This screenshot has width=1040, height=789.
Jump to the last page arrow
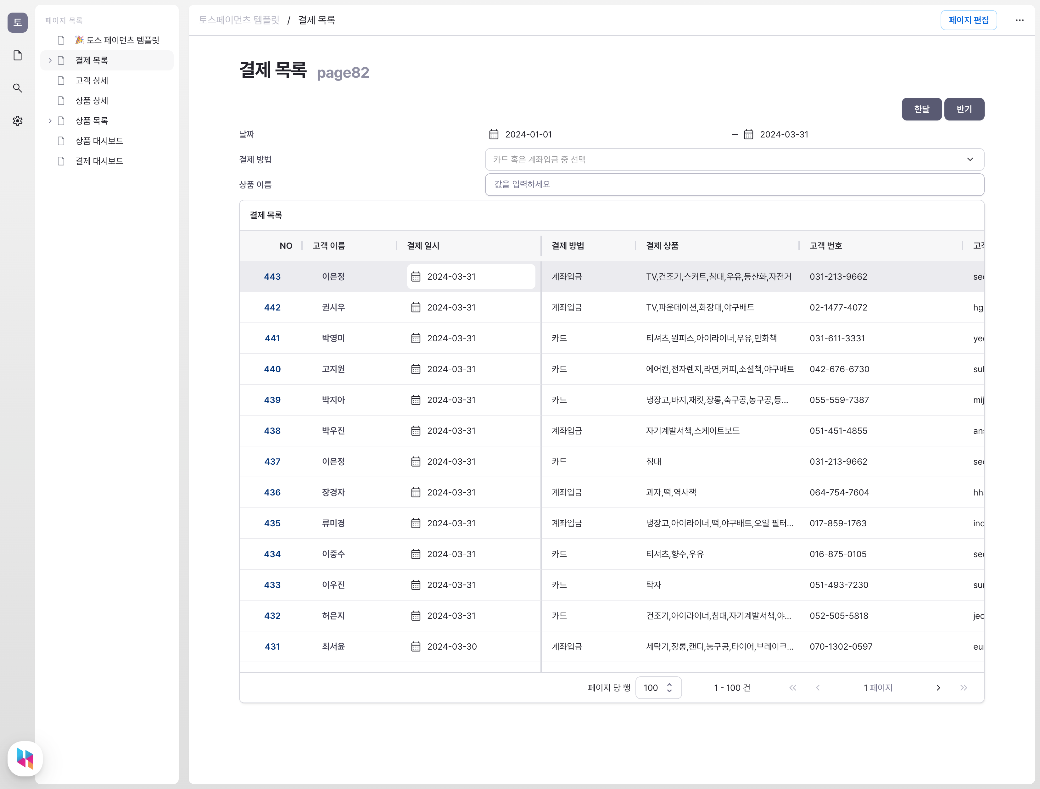[963, 687]
